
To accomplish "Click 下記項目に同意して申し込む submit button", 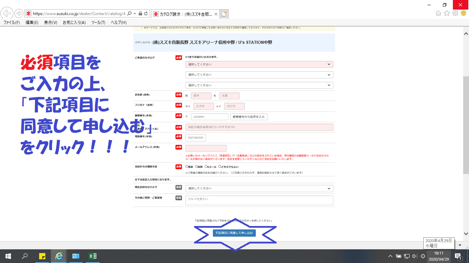I will tap(234, 233).
